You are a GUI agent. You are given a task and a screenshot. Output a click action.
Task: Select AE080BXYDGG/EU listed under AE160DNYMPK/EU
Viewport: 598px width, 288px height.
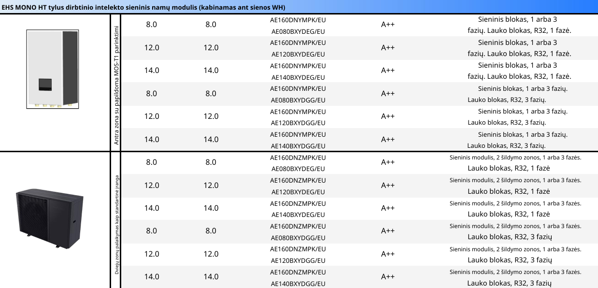click(298, 101)
